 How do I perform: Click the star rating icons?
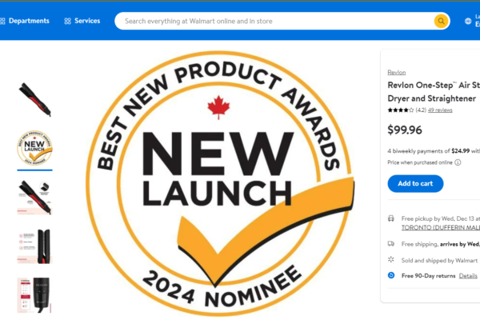click(400, 110)
